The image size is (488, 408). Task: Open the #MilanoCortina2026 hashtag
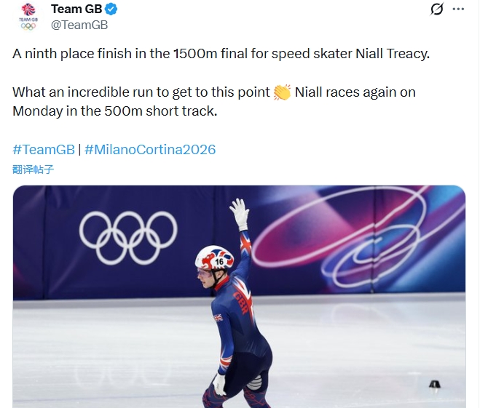[150, 150]
